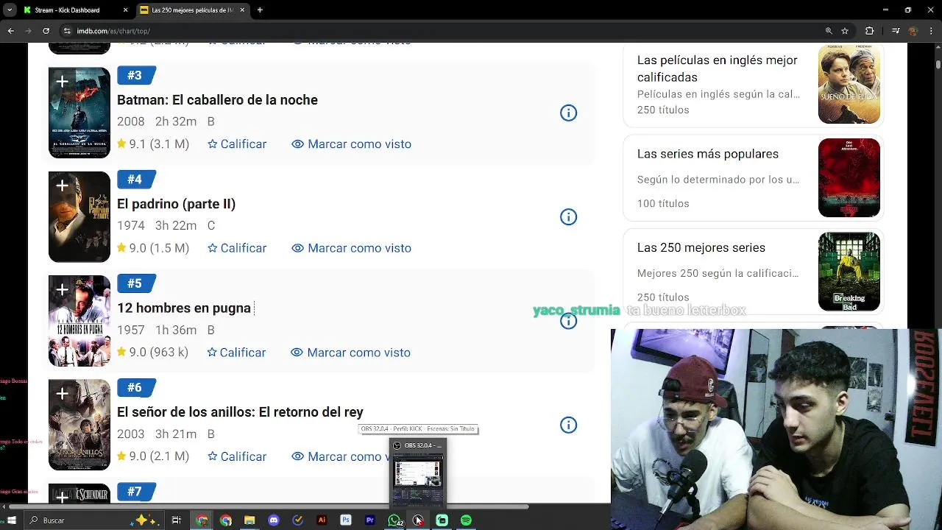Close the Stream - Kick Dashboard tab
This screenshot has height=530, width=942.
(125, 10)
